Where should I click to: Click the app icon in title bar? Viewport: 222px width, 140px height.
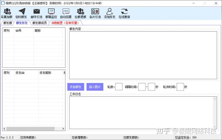pos(3,3)
